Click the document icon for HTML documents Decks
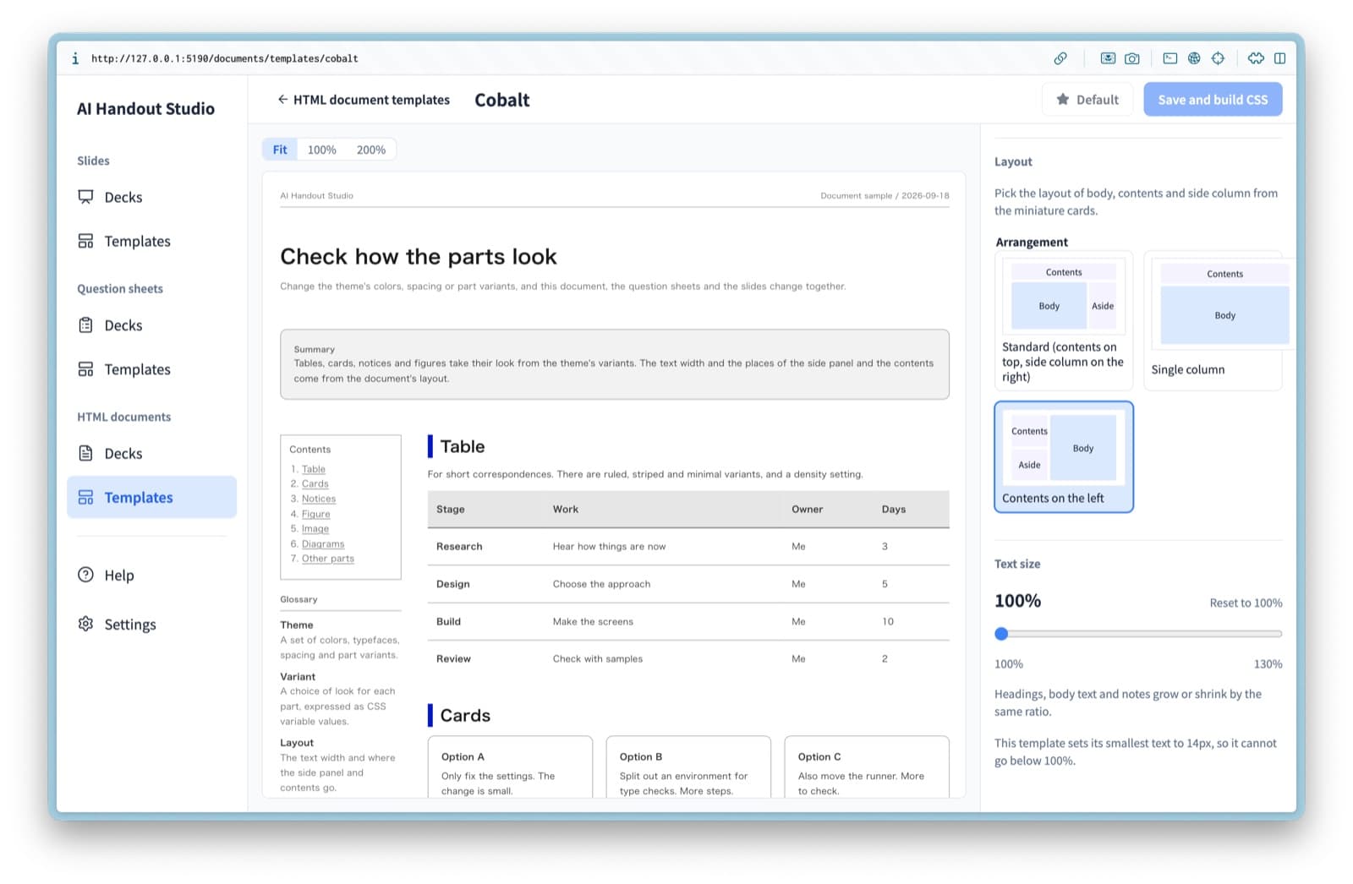This screenshot has width=1353, height=884. click(x=85, y=453)
